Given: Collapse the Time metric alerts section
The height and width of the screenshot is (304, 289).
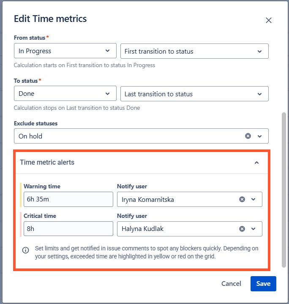Looking at the screenshot, I should 256,163.
